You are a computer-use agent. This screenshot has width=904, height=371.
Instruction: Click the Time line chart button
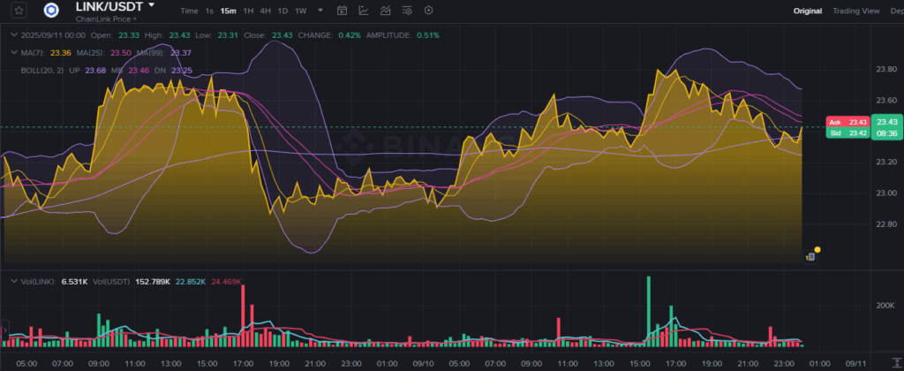click(189, 11)
